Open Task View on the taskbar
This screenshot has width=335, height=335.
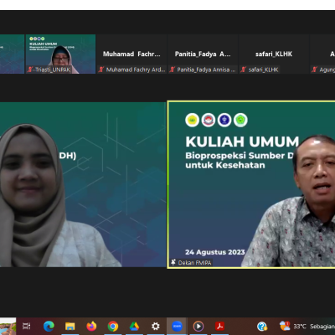point(27,326)
